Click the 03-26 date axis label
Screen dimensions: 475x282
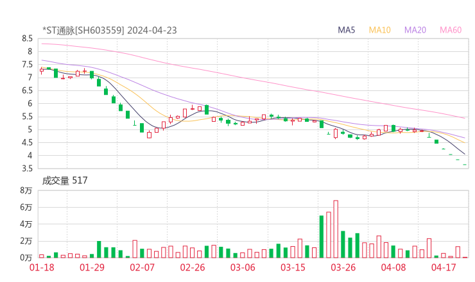click(343, 267)
